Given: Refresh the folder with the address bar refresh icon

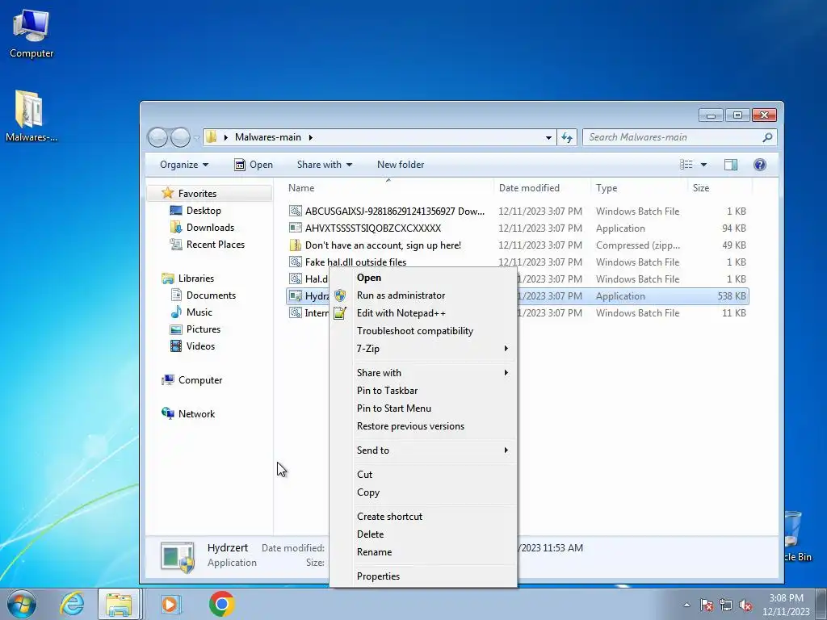Looking at the screenshot, I should 567,137.
